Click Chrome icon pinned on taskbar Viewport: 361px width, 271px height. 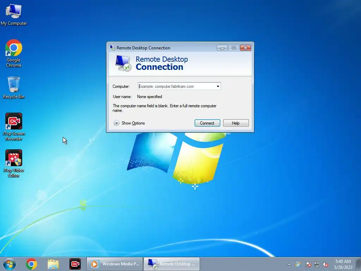click(x=31, y=264)
